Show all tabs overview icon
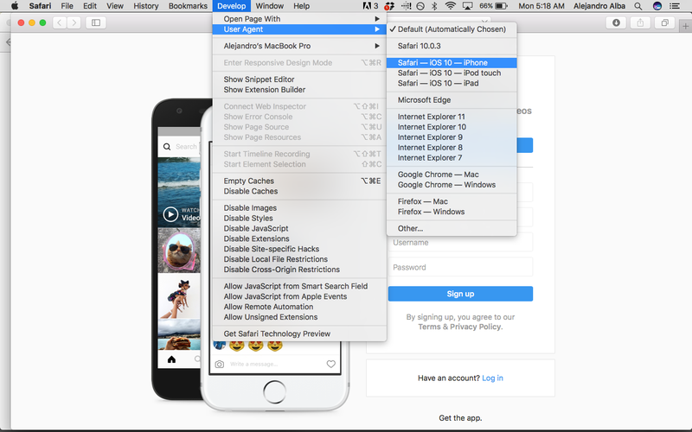 click(x=664, y=22)
